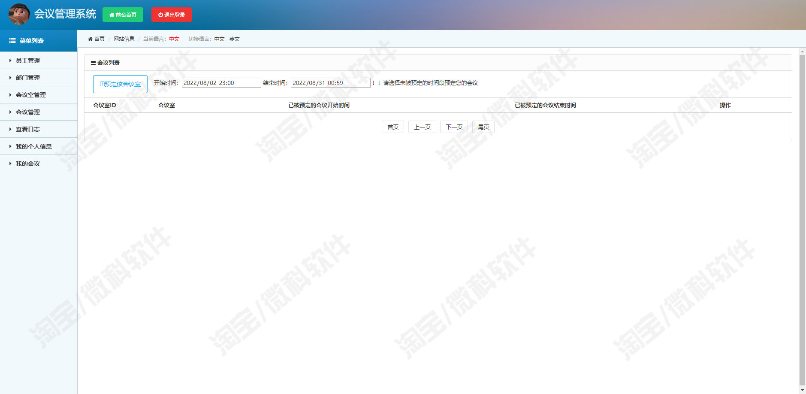
Task: Click the 下一页 pagination button
Action: 454,127
